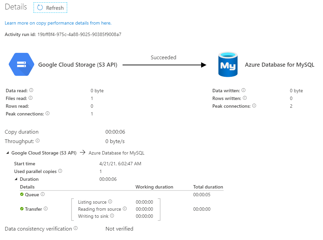Screen dimensions: 323x240
Task: Click the Copy duration value 00:00:06
Action: coord(115,132)
